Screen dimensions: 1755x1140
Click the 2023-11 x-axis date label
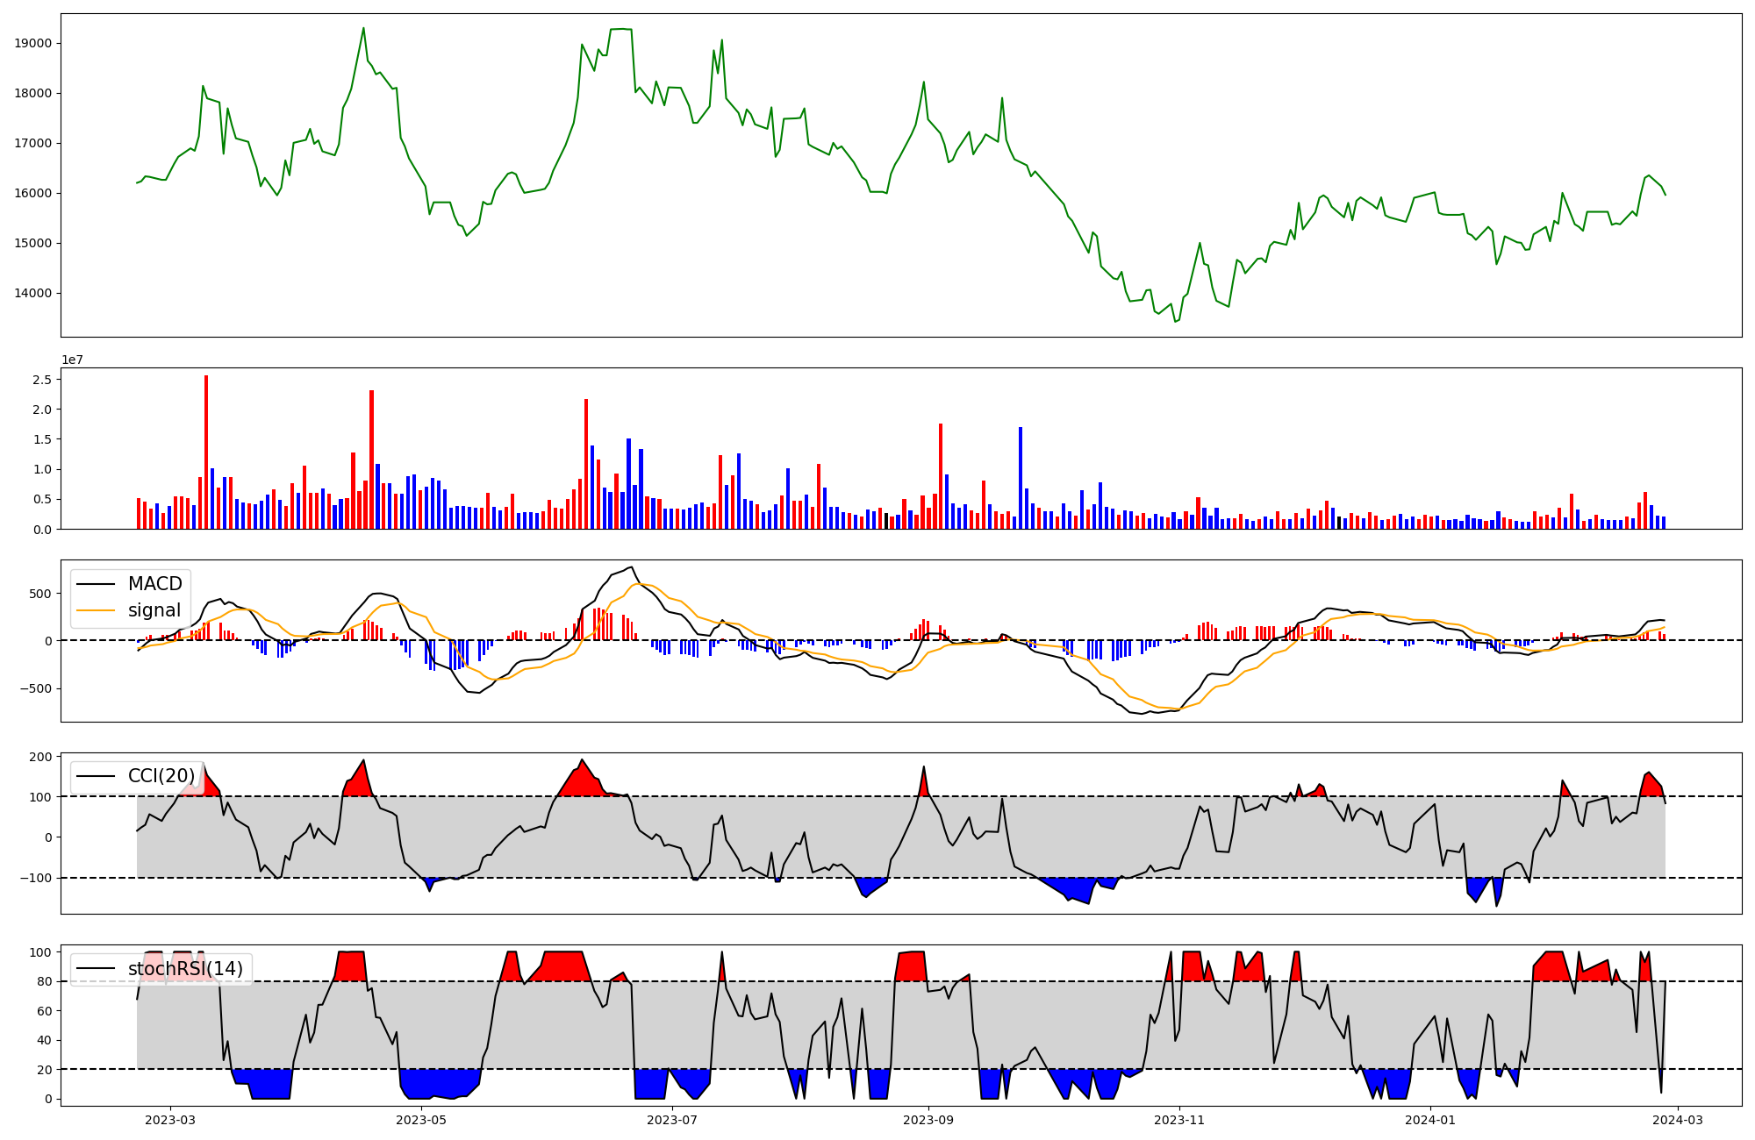[x=1178, y=1120]
